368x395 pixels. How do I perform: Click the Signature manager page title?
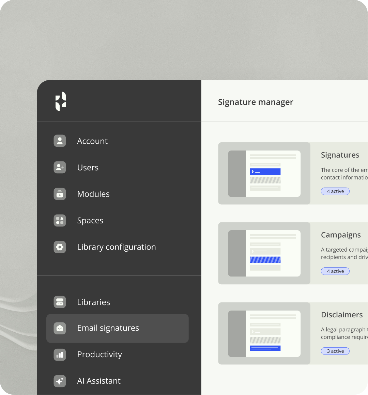click(256, 102)
